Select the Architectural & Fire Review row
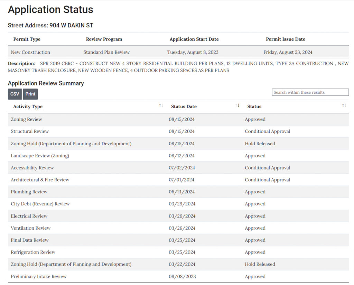354x285 pixels. pyautogui.click(x=40, y=180)
